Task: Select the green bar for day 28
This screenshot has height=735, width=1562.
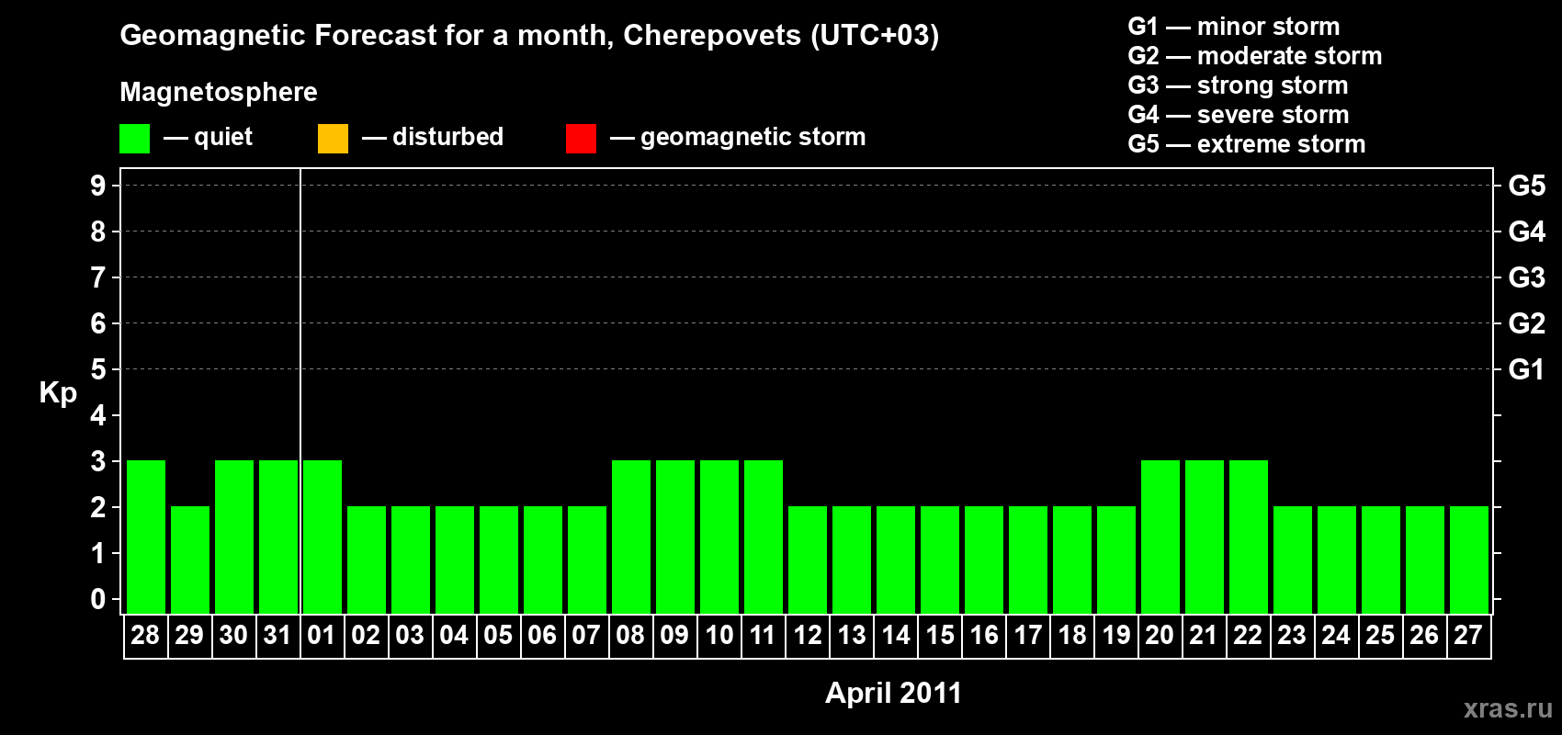Action: click(146, 537)
